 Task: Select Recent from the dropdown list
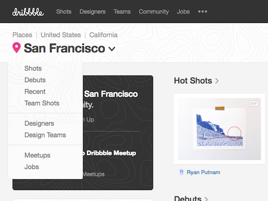[x=35, y=91]
